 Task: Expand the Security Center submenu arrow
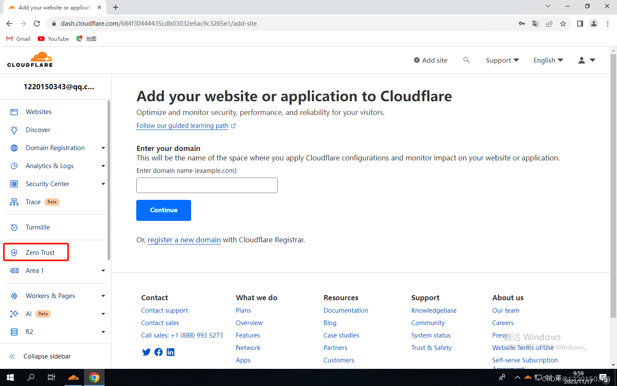pos(103,184)
